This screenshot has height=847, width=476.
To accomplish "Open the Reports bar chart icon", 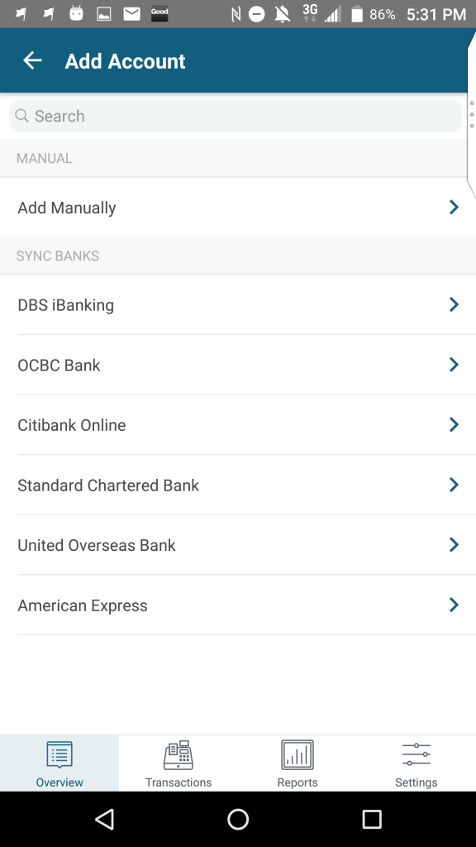I will point(297,754).
